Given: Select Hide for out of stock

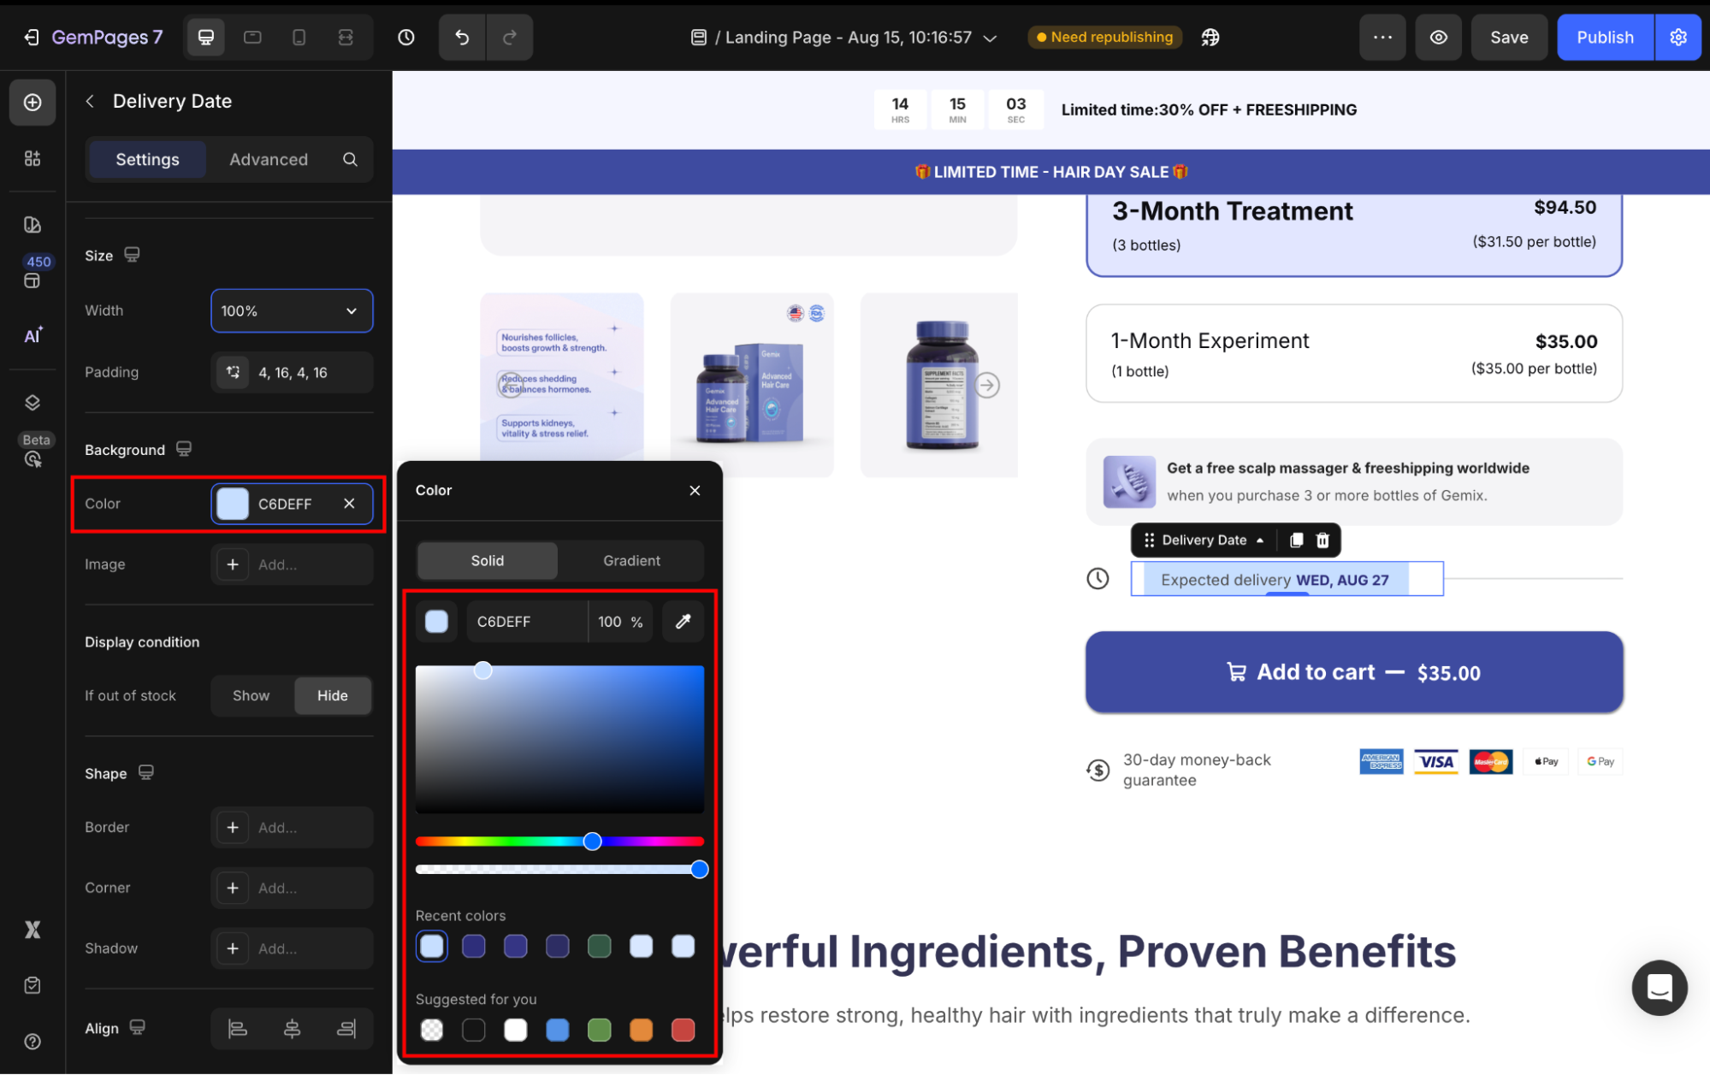Looking at the screenshot, I should point(332,696).
